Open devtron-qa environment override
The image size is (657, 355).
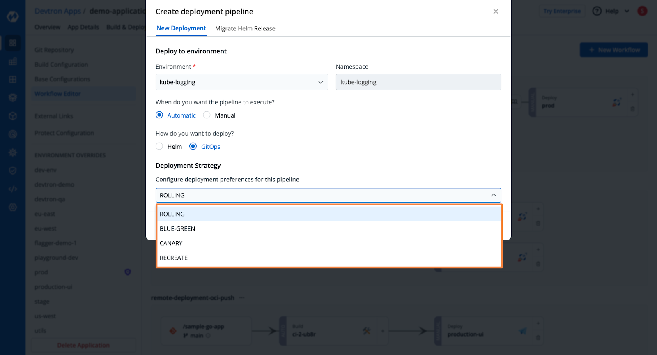point(50,199)
